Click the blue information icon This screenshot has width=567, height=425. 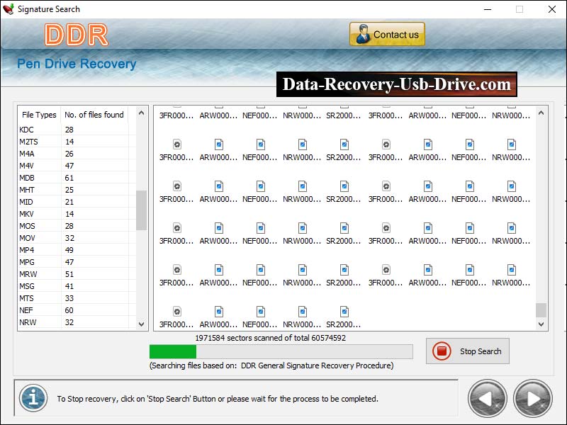[33, 398]
